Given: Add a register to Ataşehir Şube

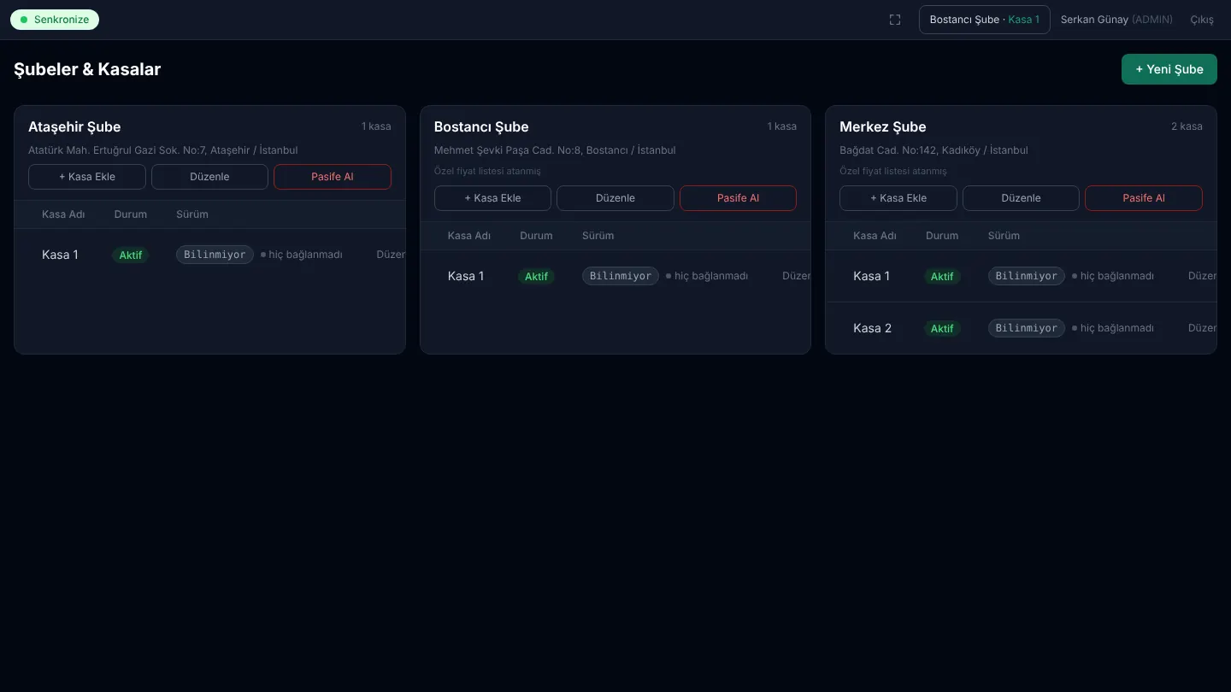Looking at the screenshot, I should point(87,177).
